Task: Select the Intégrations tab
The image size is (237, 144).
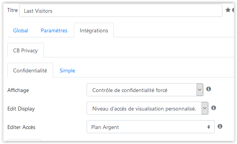Action: (94, 30)
